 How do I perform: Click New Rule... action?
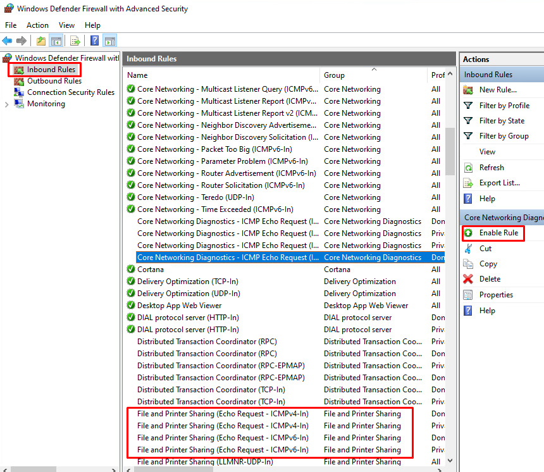498,90
